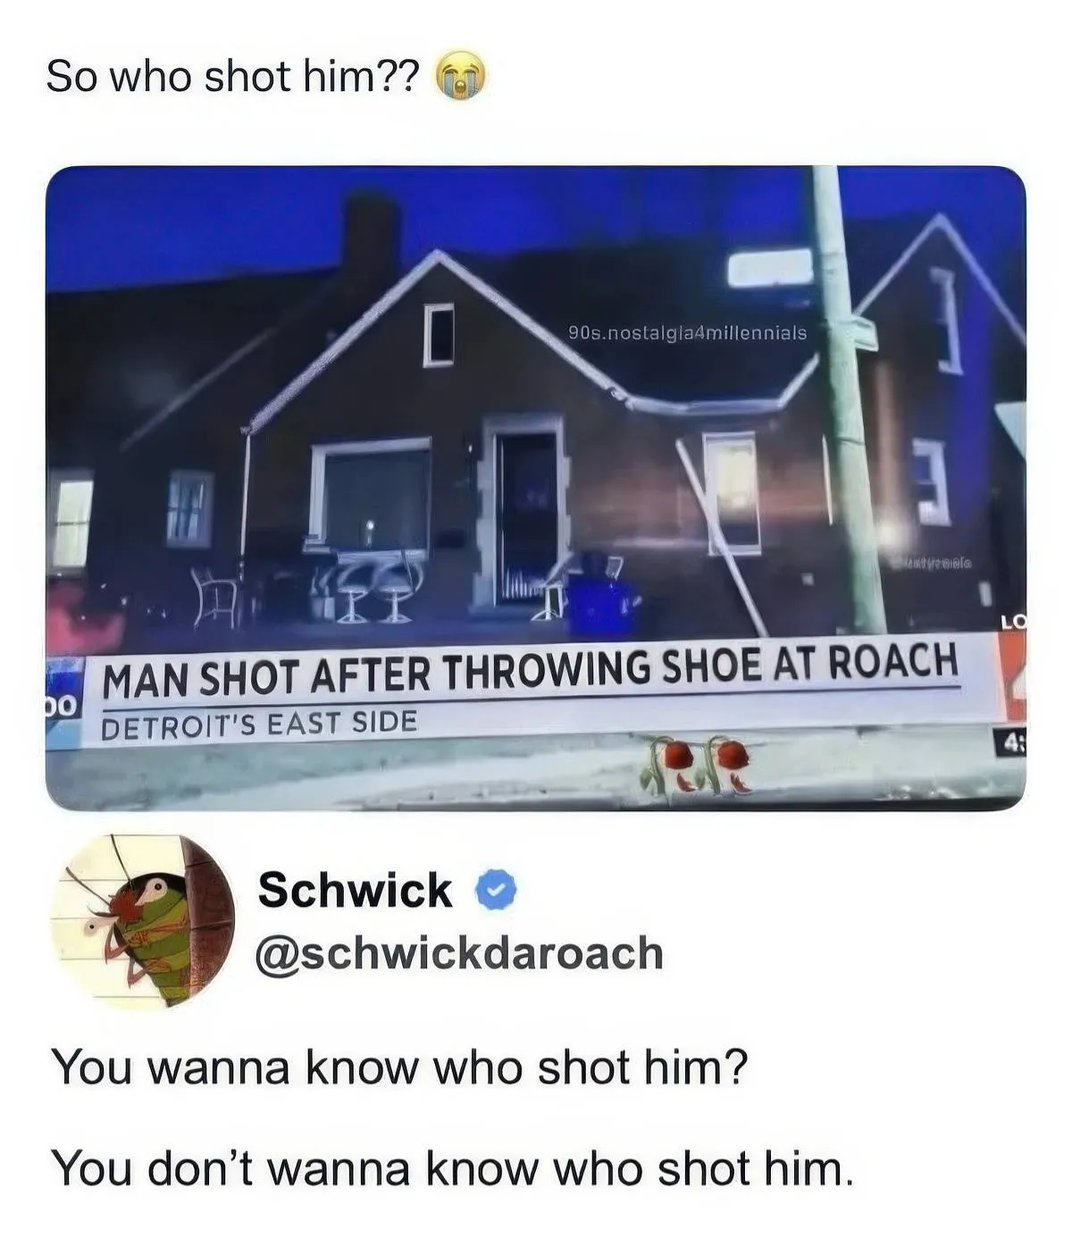Click the 90s.nostalgia4millennials watermark
Image resolution: width=1072 pixels, height=1257 pixels.
point(688,332)
